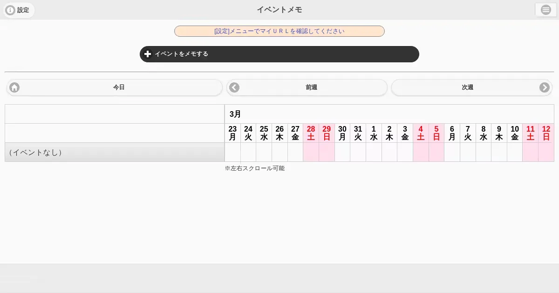The image size is (559, 293).
Task: Click the empty cell under 10 金
Action: click(x=515, y=152)
